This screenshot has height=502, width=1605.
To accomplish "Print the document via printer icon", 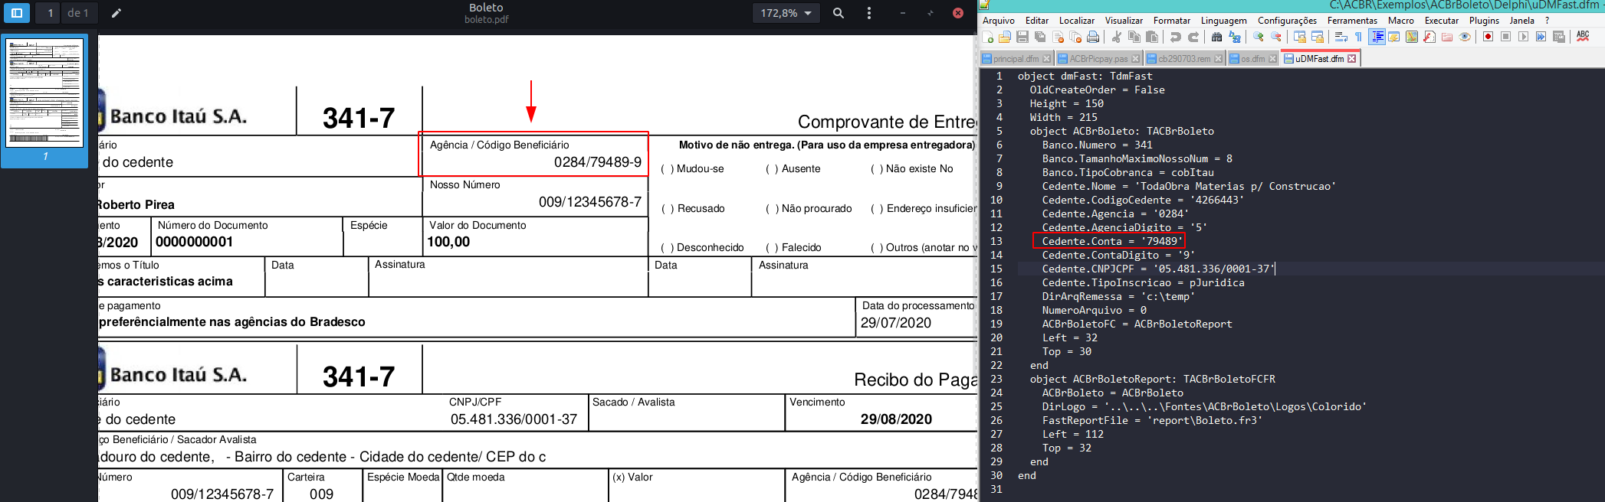I will click(1093, 37).
